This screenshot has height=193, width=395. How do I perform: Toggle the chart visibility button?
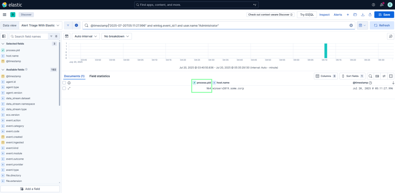click(x=66, y=36)
